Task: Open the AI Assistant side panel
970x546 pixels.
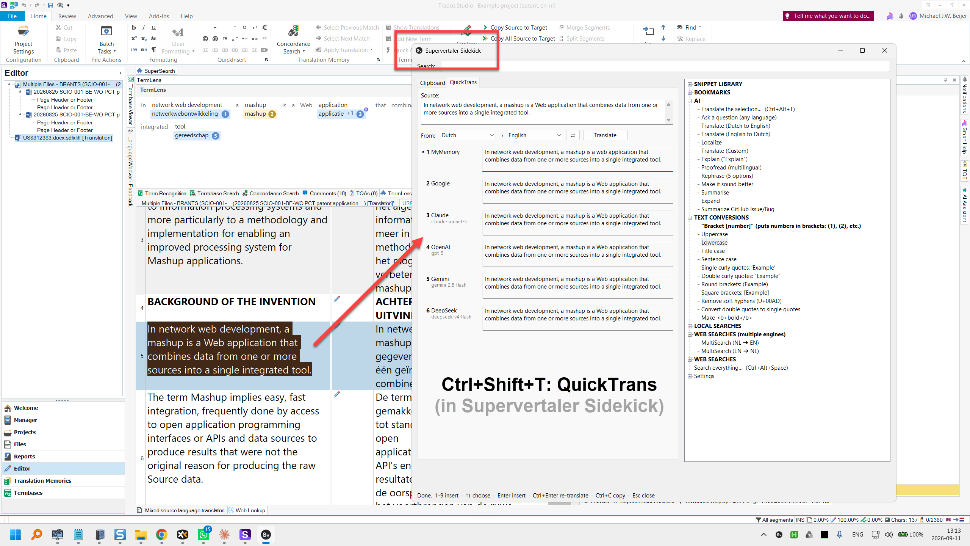Action: pyautogui.click(x=965, y=205)
